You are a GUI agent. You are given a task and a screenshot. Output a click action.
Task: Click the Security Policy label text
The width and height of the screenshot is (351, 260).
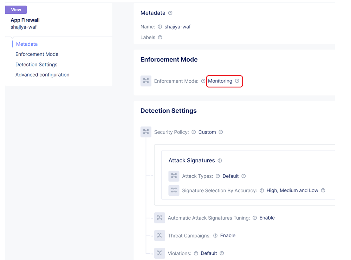click(x=171, y=132)
